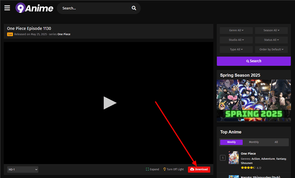Submit search with the magnifier icon
Image resolution: width=295 pixels, height=178 pixels.
coord(134,8)
